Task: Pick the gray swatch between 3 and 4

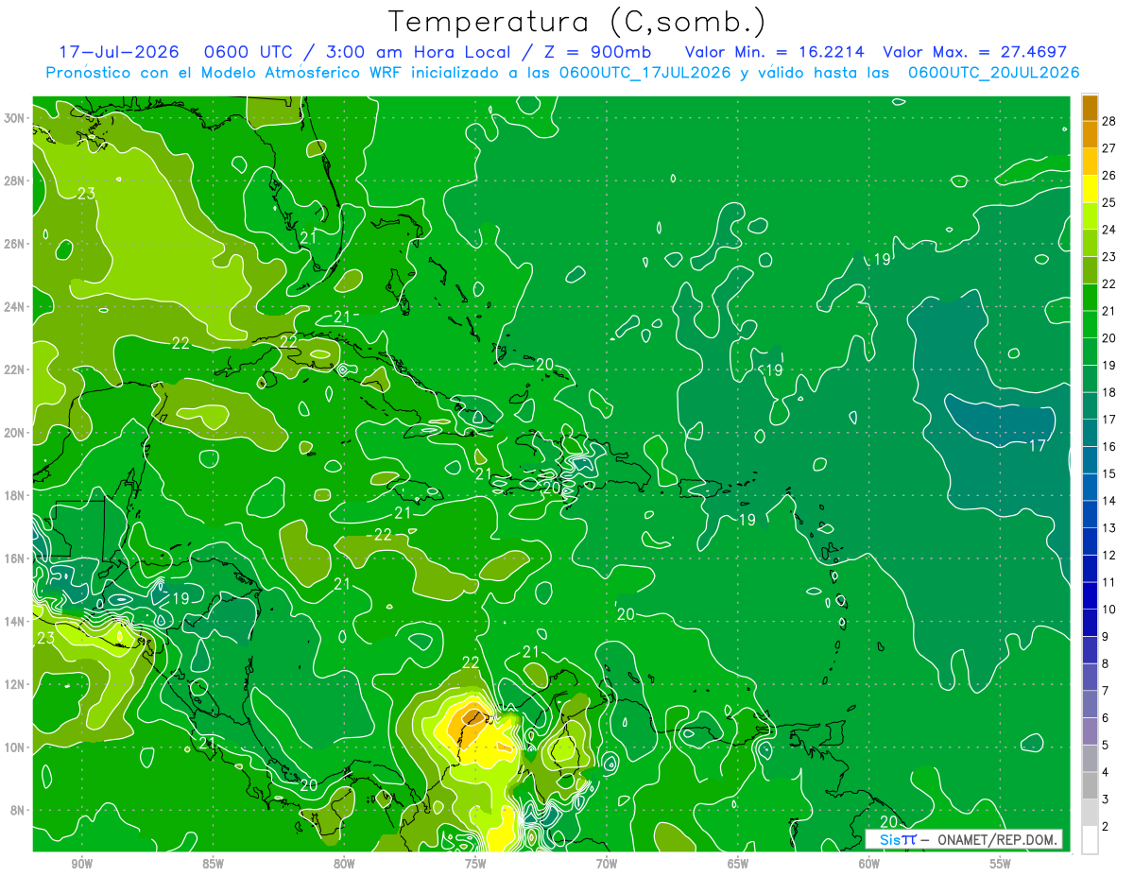Action: point(1090,784)
